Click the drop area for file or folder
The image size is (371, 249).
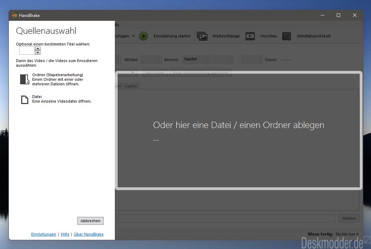coord(238,130)
